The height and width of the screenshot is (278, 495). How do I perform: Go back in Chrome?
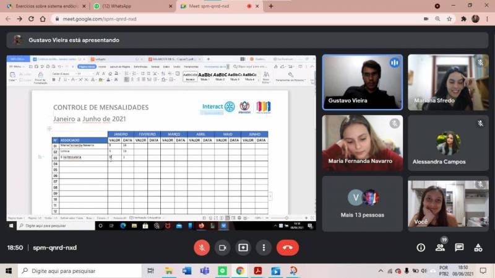8,19
